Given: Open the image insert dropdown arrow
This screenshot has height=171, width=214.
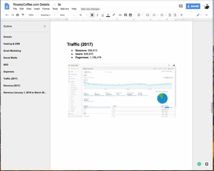Looking at the screenshot, I should 133,15.
